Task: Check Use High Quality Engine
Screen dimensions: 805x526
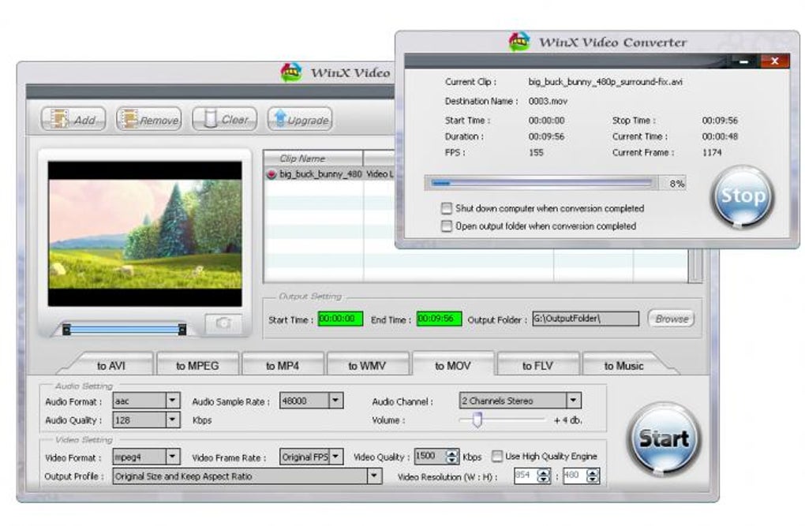Action: [496, 457]
